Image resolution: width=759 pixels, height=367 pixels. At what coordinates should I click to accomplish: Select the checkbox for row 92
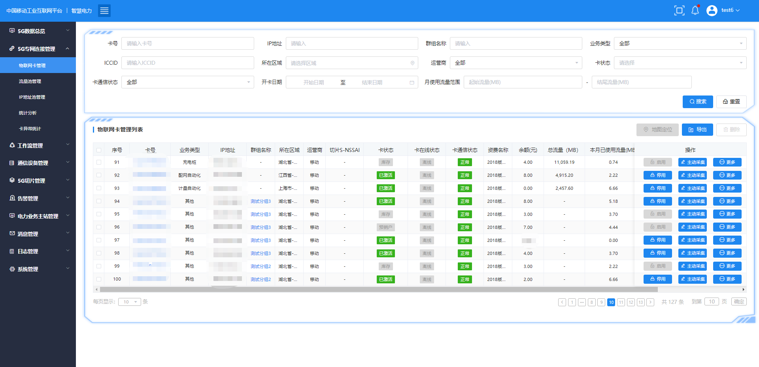pyautogui.click(x=99, y=175)
